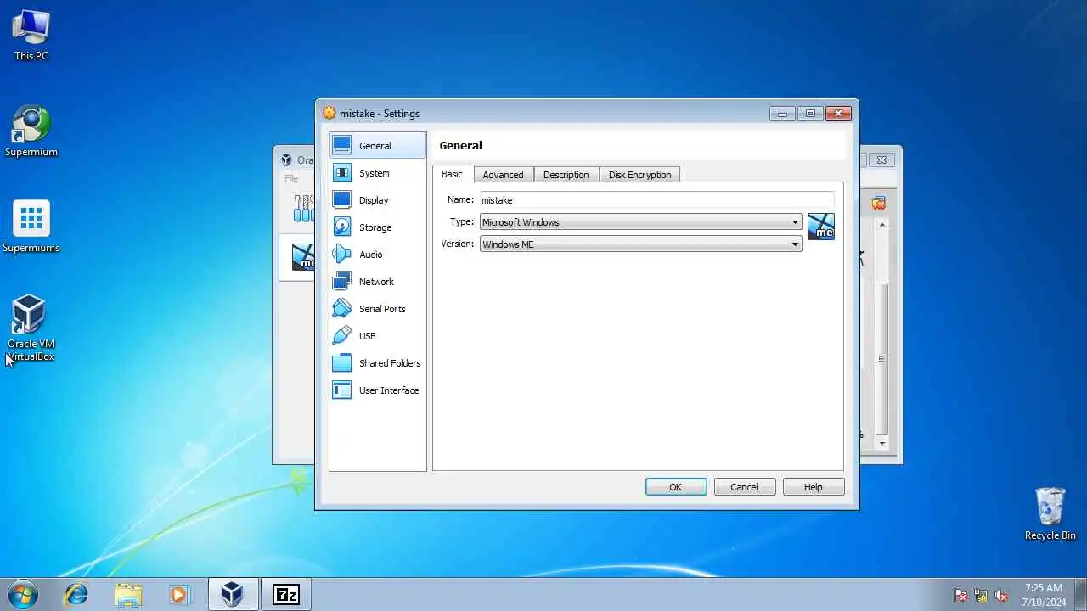This screenshot has width=1087, height=611.
Task: Open the Display settings category
Action: tap(378, 200)
